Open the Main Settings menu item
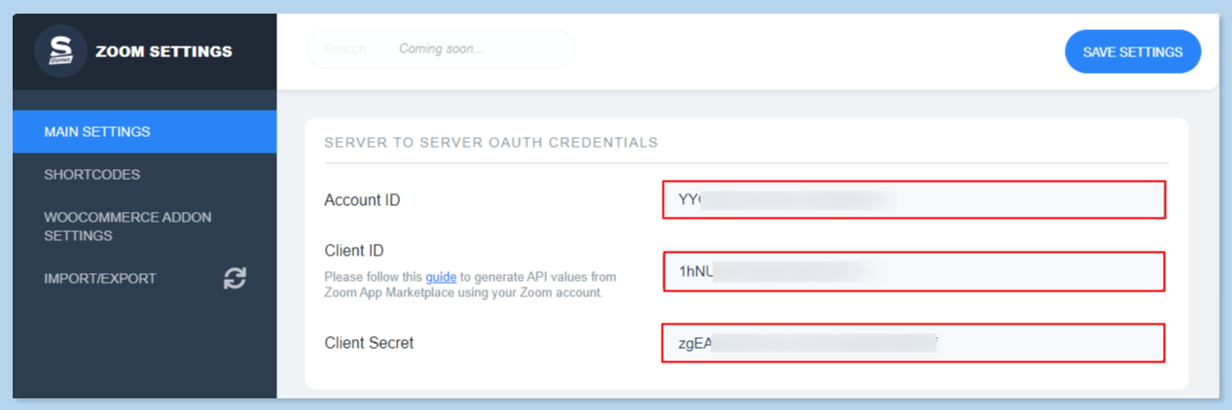The width and height of the screenshot is (1232, 410). (x=97, y=132)
